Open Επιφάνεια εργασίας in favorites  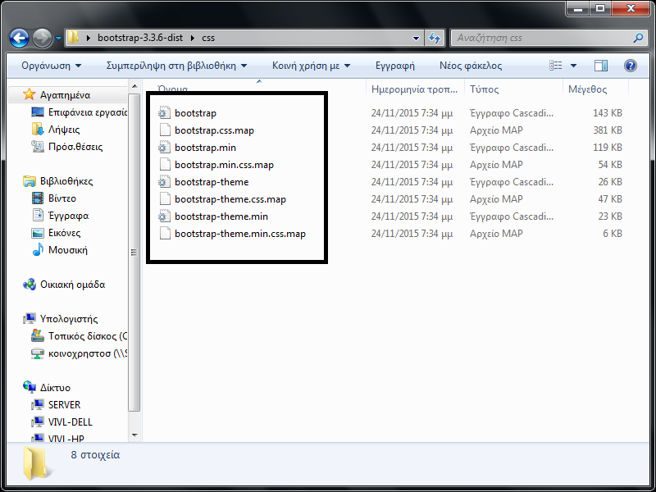coord(88,112)
